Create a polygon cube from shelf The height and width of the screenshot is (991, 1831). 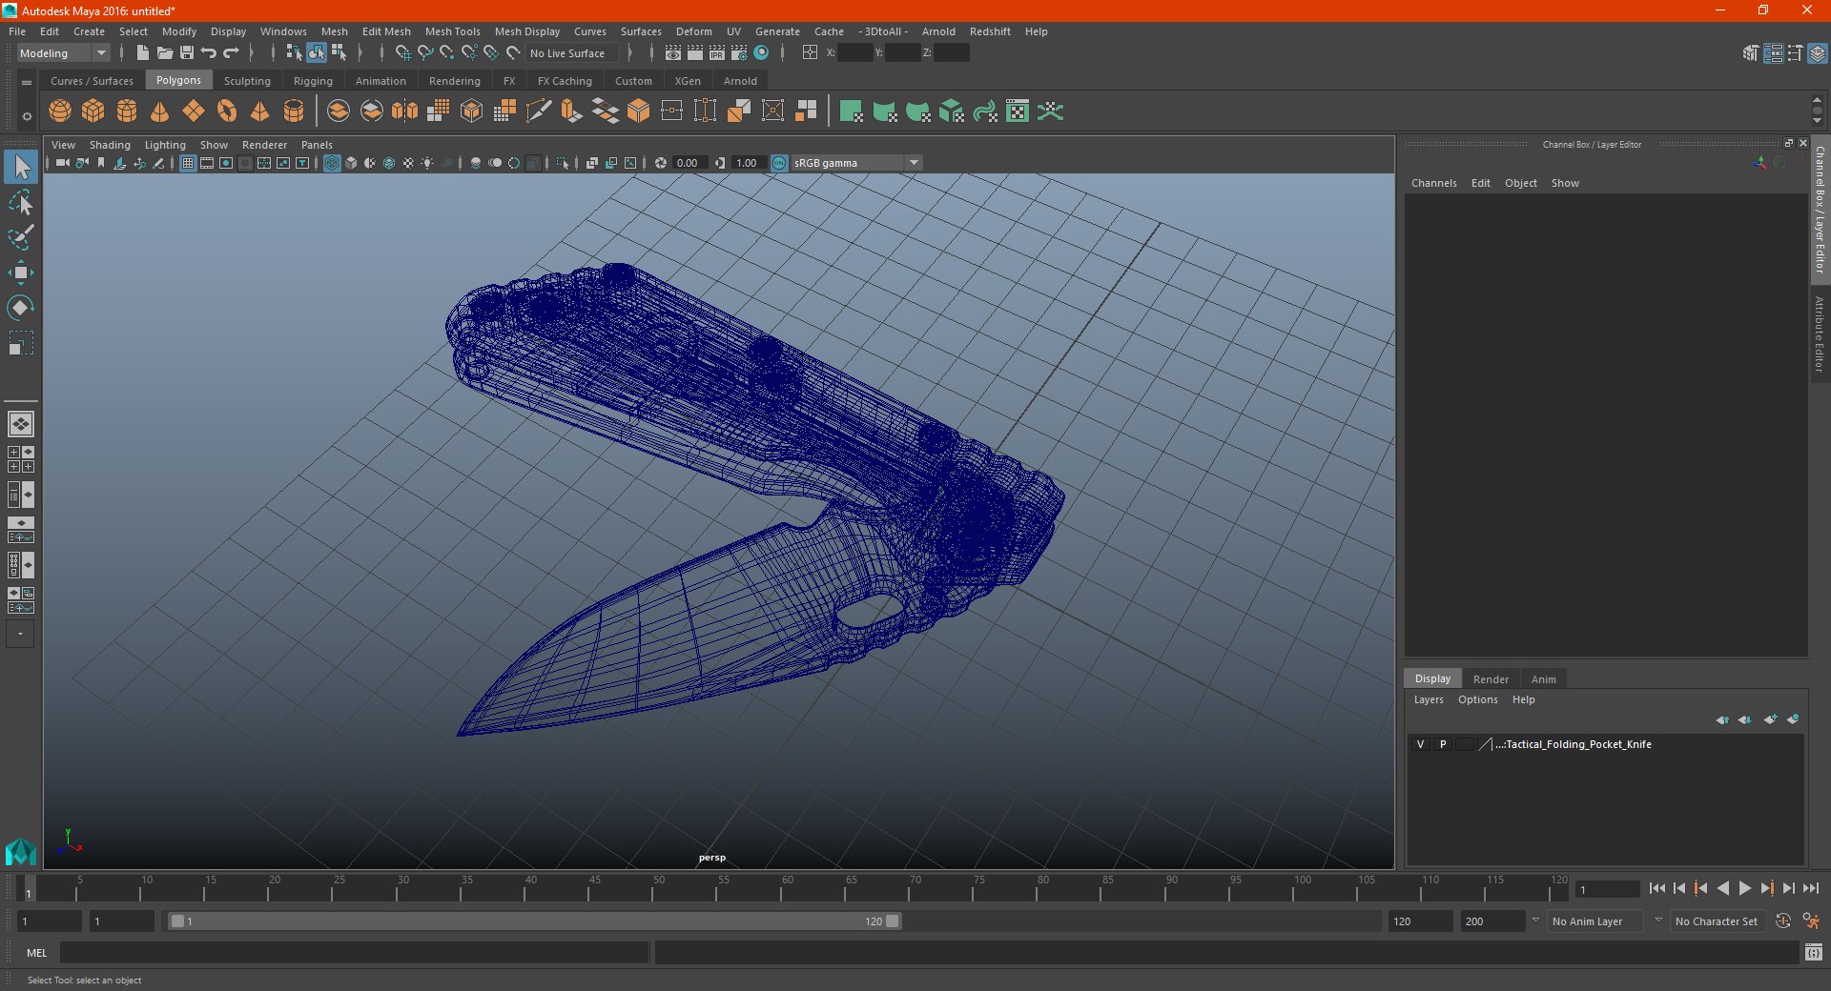[x=93, y=111]
